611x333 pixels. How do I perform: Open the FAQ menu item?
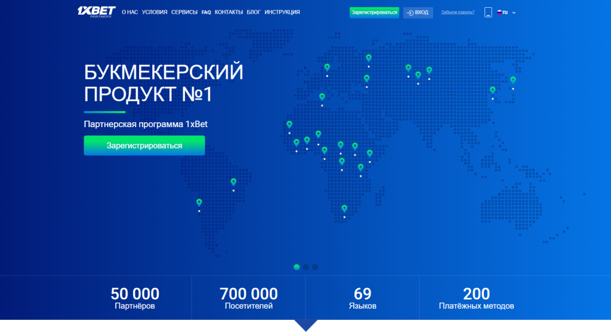206,13
